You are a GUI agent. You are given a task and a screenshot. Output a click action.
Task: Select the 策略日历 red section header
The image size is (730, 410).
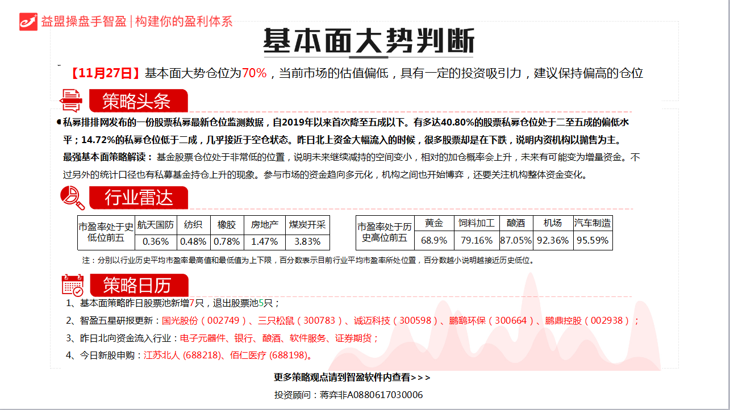tap(137, 285)
